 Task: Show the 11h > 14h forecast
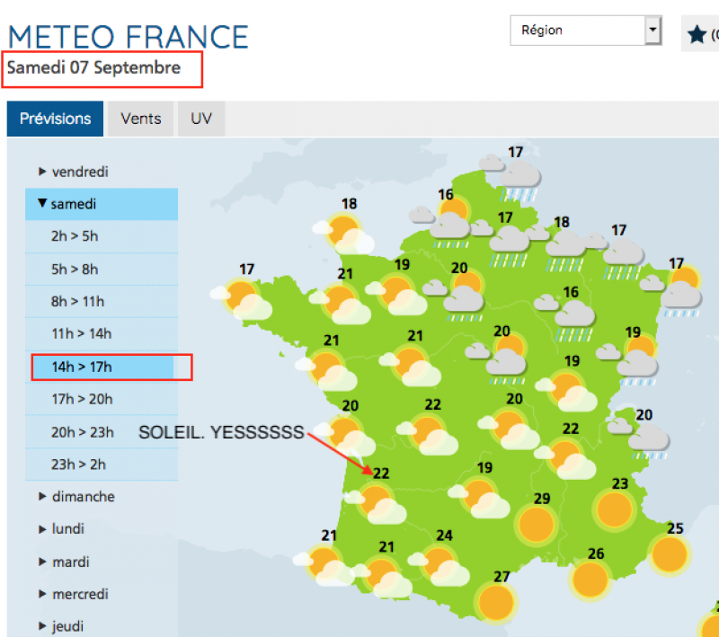click(x=102, y=333)
